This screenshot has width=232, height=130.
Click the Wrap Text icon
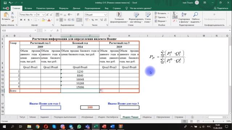click(78, 14)
